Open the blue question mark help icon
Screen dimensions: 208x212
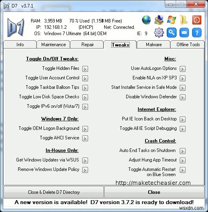tap(197, 32)
